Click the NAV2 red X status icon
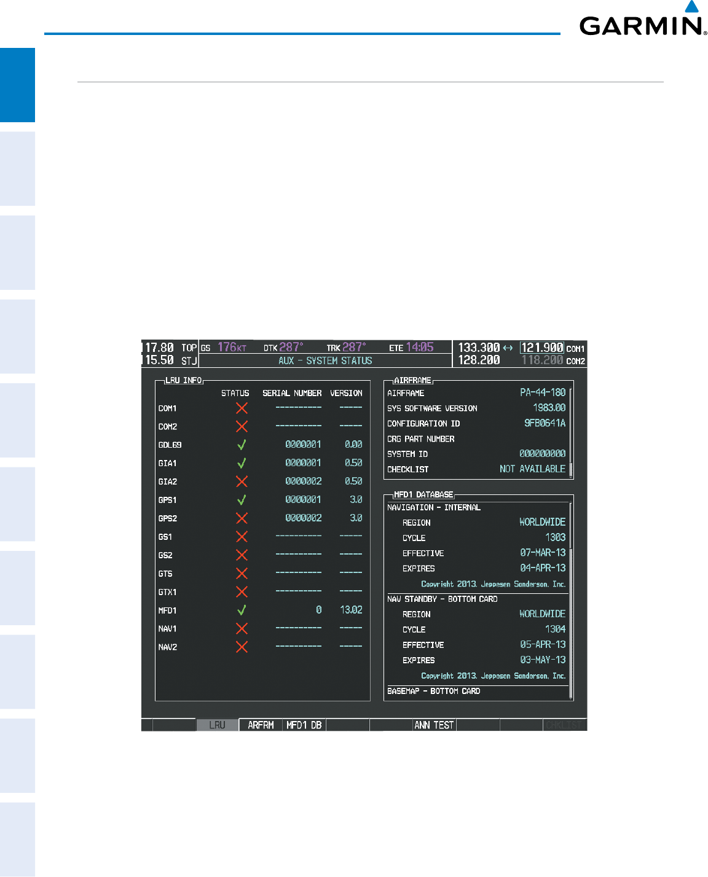 click(242, 647)
